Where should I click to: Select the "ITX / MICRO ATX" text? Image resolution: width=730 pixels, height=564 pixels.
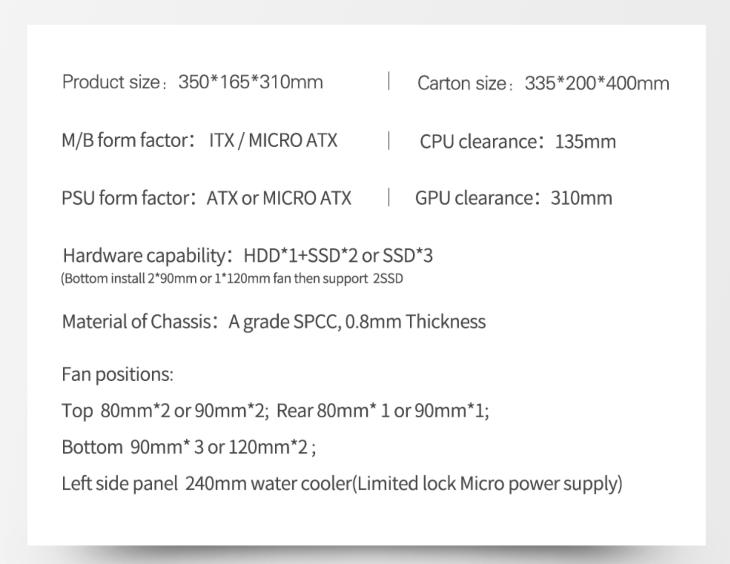pos(273,140)
